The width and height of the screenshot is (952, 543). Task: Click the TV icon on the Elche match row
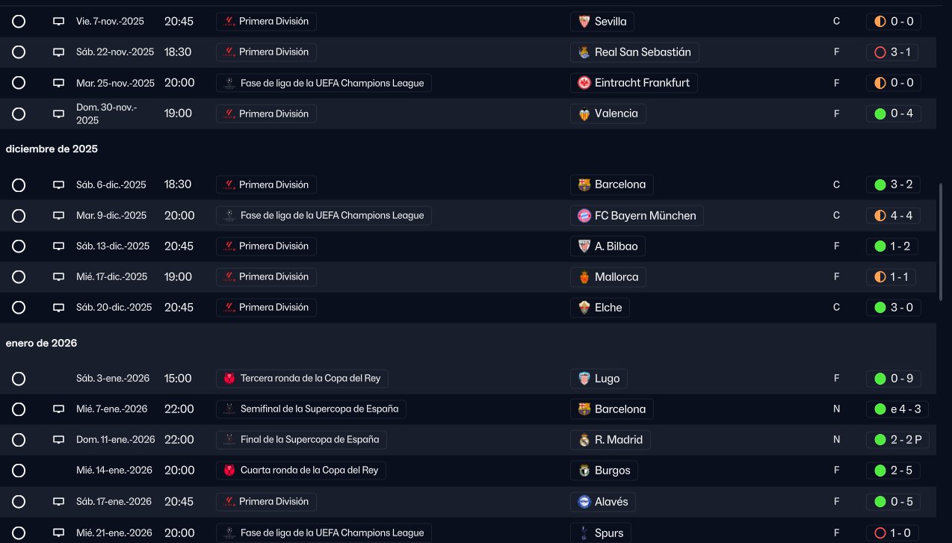point(58,308)
